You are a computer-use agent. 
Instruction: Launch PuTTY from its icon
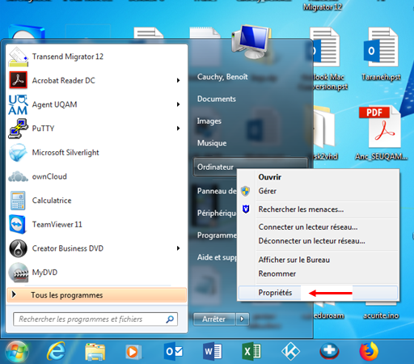click(18, 129)
